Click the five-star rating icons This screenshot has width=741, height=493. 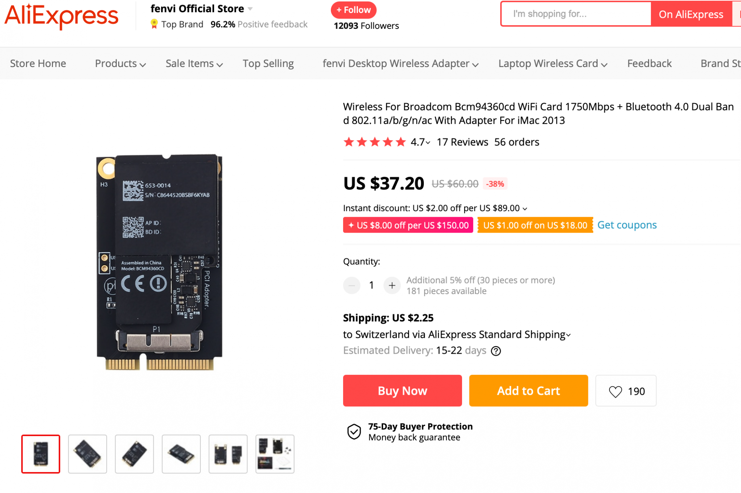point(375,142)
